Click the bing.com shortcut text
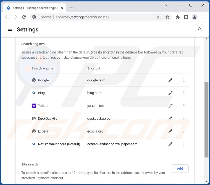Image resolution: width=210 pixels, height=185 pixels. pos(94,93)
